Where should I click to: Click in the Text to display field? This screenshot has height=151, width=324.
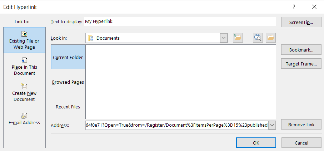[x=180, y=21]
